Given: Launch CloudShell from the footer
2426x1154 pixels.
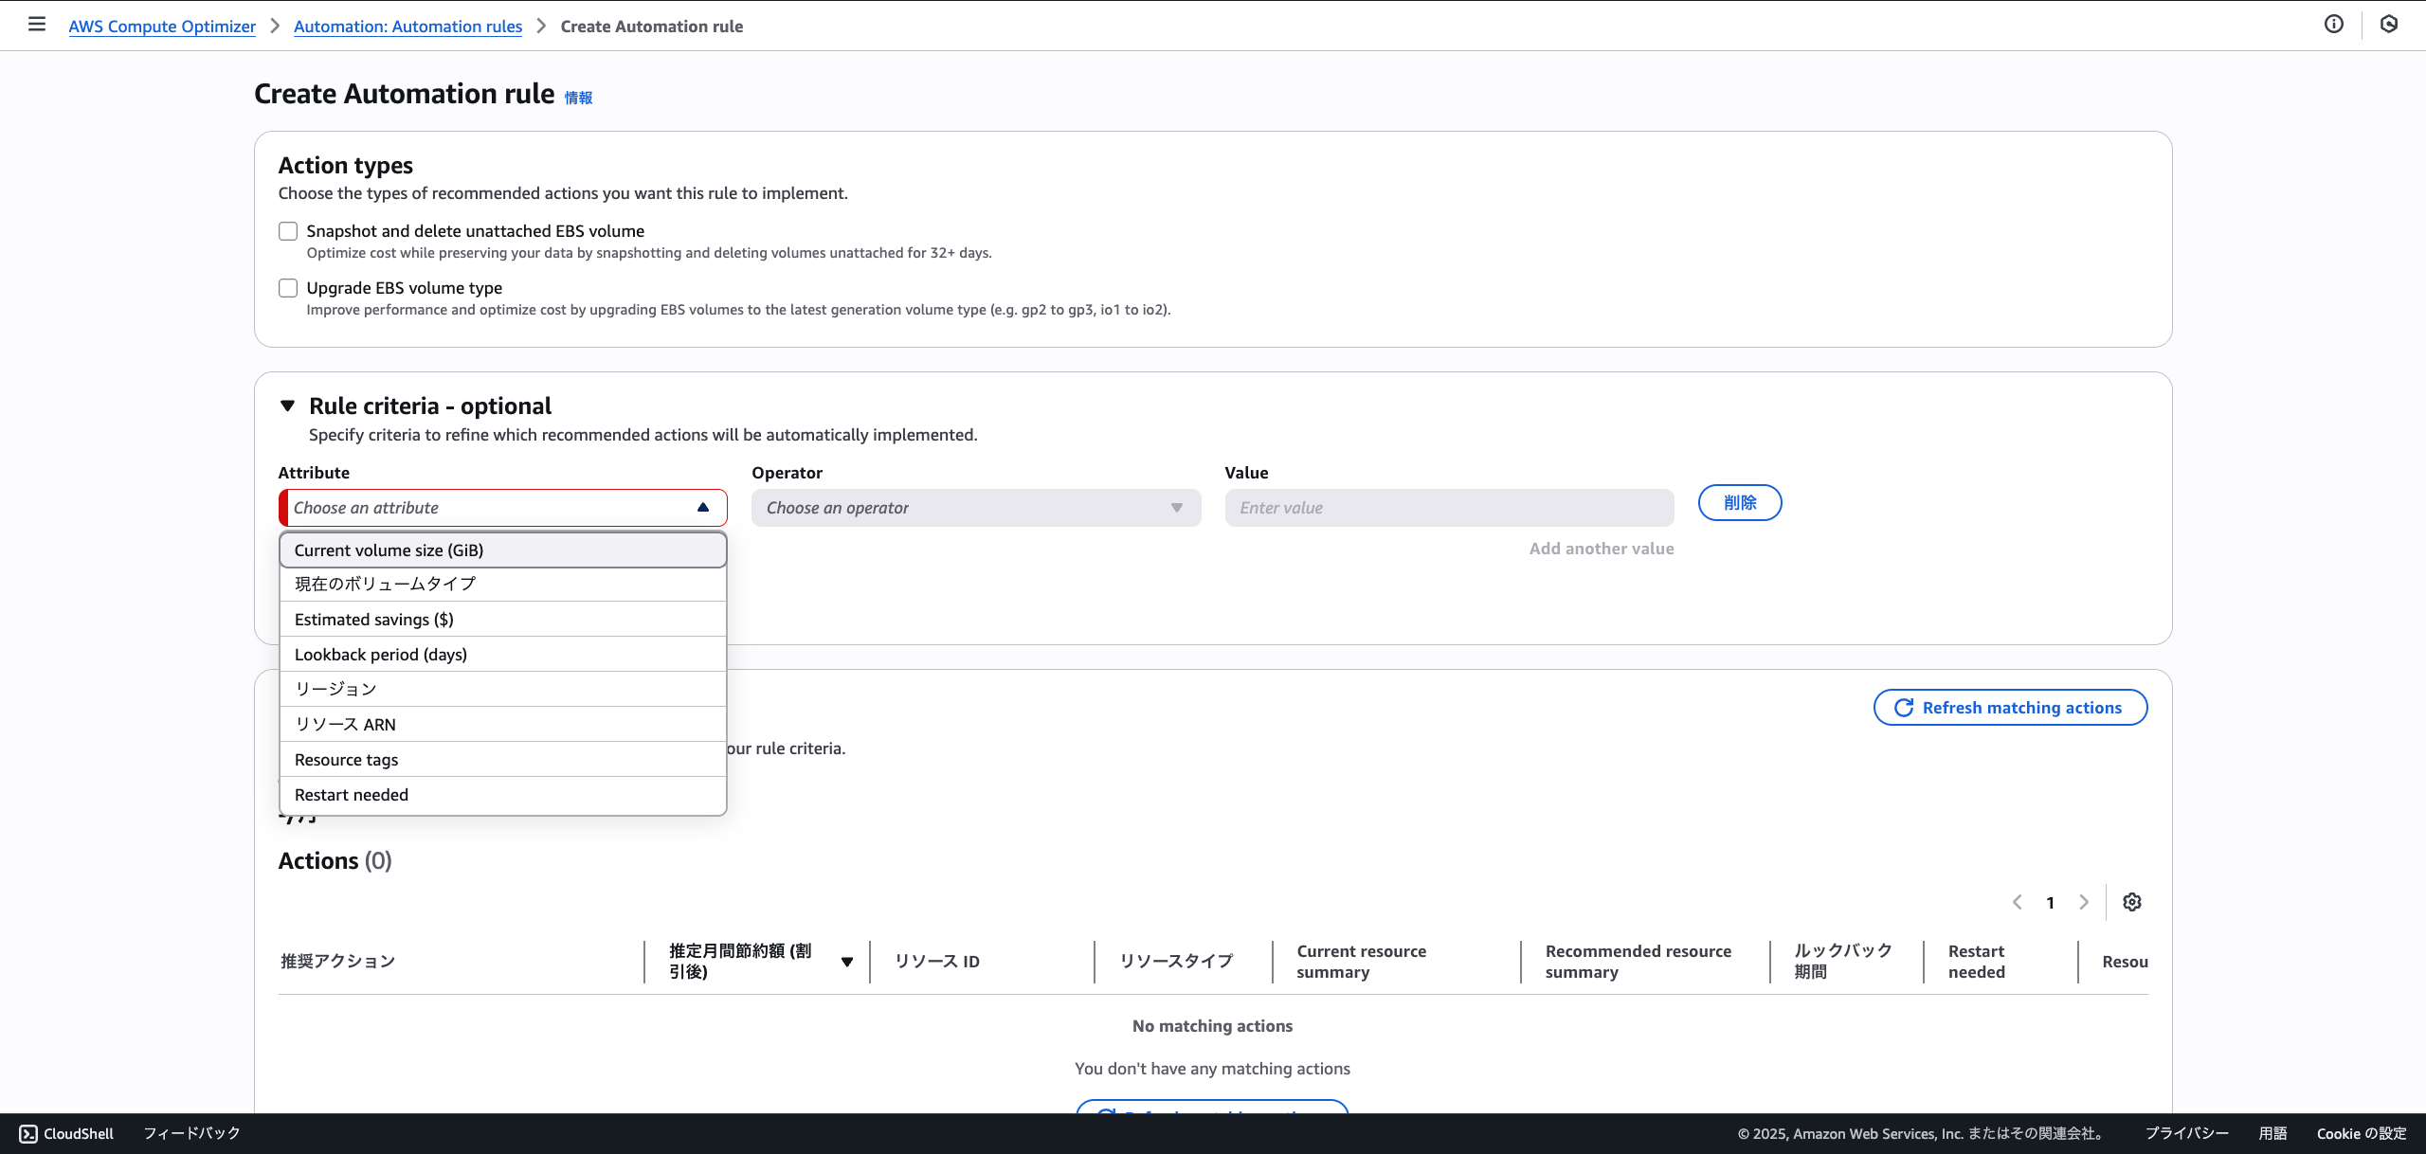Looking at the screenshot, I should pyautogui.click(x=66, y=1133).
